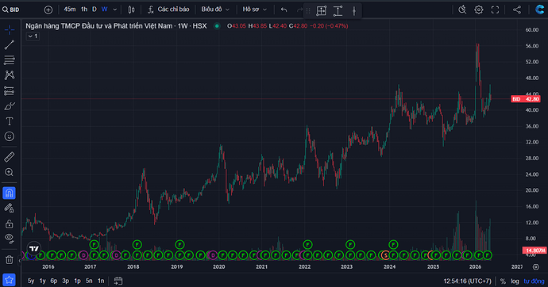548x287 pixels.
Task: Open the Hồ sơ dropdown
Action: (254, 10)
